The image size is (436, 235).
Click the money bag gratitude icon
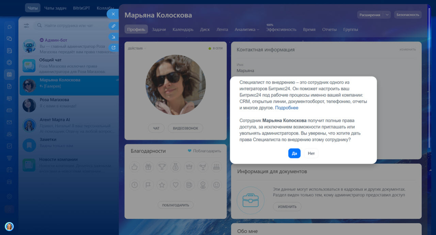[175, 167]
